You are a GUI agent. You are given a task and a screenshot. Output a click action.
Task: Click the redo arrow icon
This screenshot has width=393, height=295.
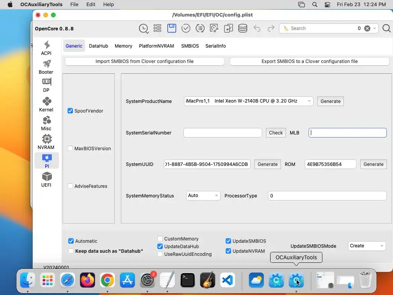click(271, 28)
